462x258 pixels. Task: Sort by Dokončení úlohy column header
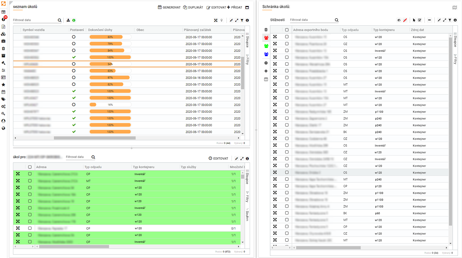(100, 30)
